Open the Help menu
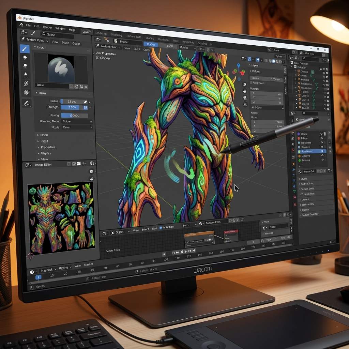This screenshot has height=349, width=349. click(72, 30)
